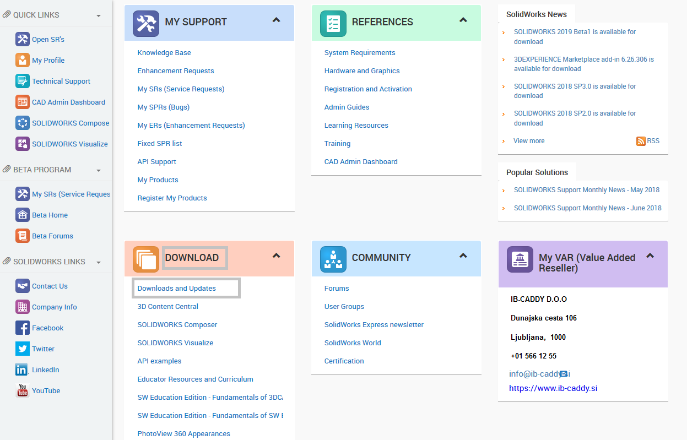Select the SolidWorks News tab

pyautogui.click(x=537, y=14)
